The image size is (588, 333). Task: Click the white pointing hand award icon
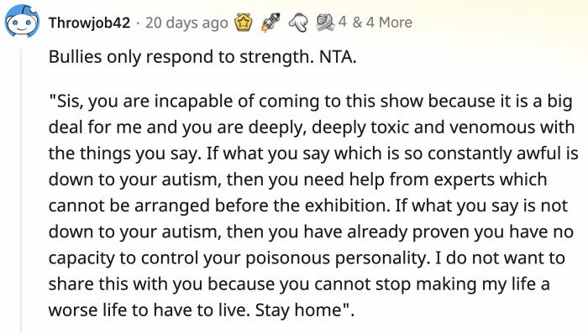tap(298, 23)
